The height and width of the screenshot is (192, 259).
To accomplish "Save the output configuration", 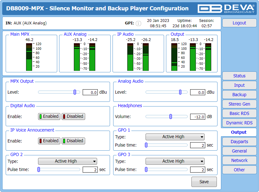I will point(204,182).
